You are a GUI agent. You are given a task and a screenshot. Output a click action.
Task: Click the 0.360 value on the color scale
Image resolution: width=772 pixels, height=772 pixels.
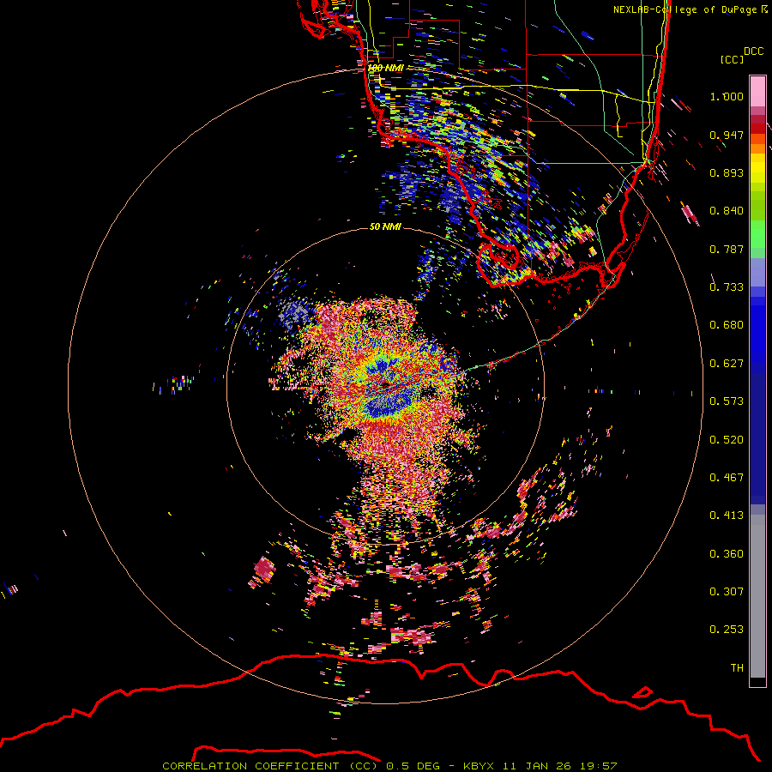(x=727, y=554)
